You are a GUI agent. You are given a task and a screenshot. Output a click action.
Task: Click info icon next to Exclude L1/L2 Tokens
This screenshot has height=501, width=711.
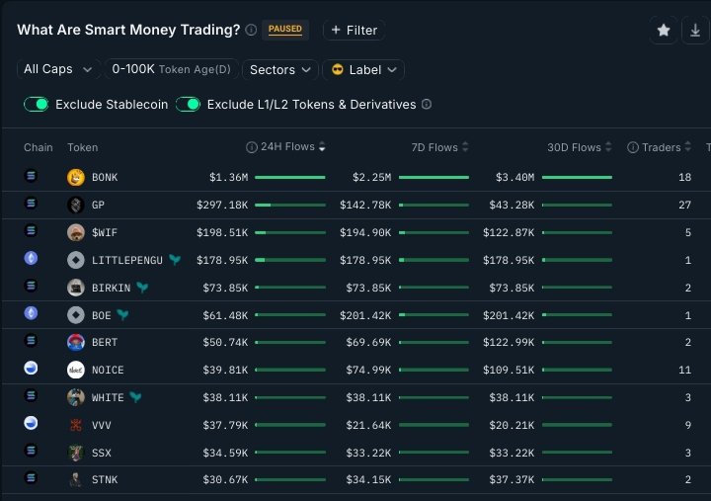(x=427, y=105)
